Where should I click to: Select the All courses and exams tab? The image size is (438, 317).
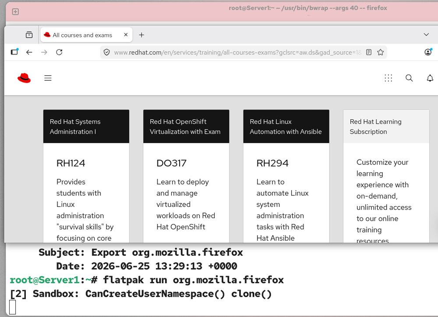(x=86, y=35)
